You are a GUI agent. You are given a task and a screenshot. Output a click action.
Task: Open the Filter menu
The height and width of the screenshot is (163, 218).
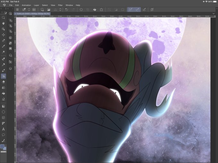click(60, 5)
